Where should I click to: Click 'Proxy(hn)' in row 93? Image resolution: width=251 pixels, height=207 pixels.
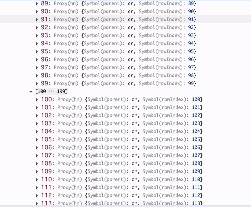(x=66, y=35)
